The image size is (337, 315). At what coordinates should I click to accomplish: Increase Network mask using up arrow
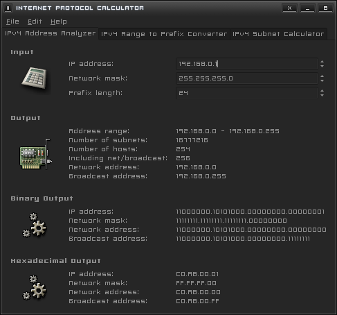click(x=322, y=76)
